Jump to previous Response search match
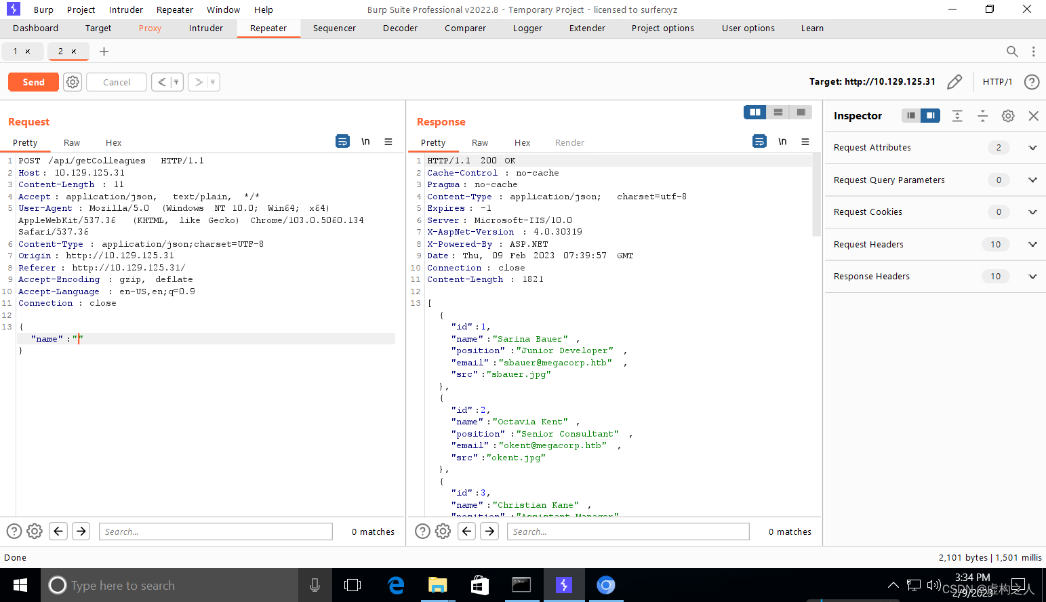The width and height of the screenshot is (1046, 602). [467, 531]
